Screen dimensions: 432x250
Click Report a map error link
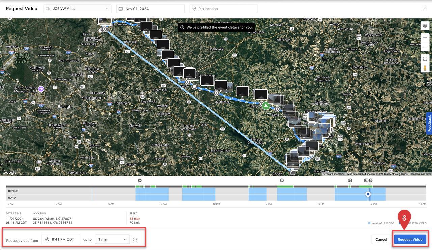pos(421,174)
